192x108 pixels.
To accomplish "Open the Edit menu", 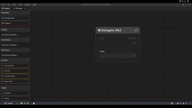I will pos(8,5).
